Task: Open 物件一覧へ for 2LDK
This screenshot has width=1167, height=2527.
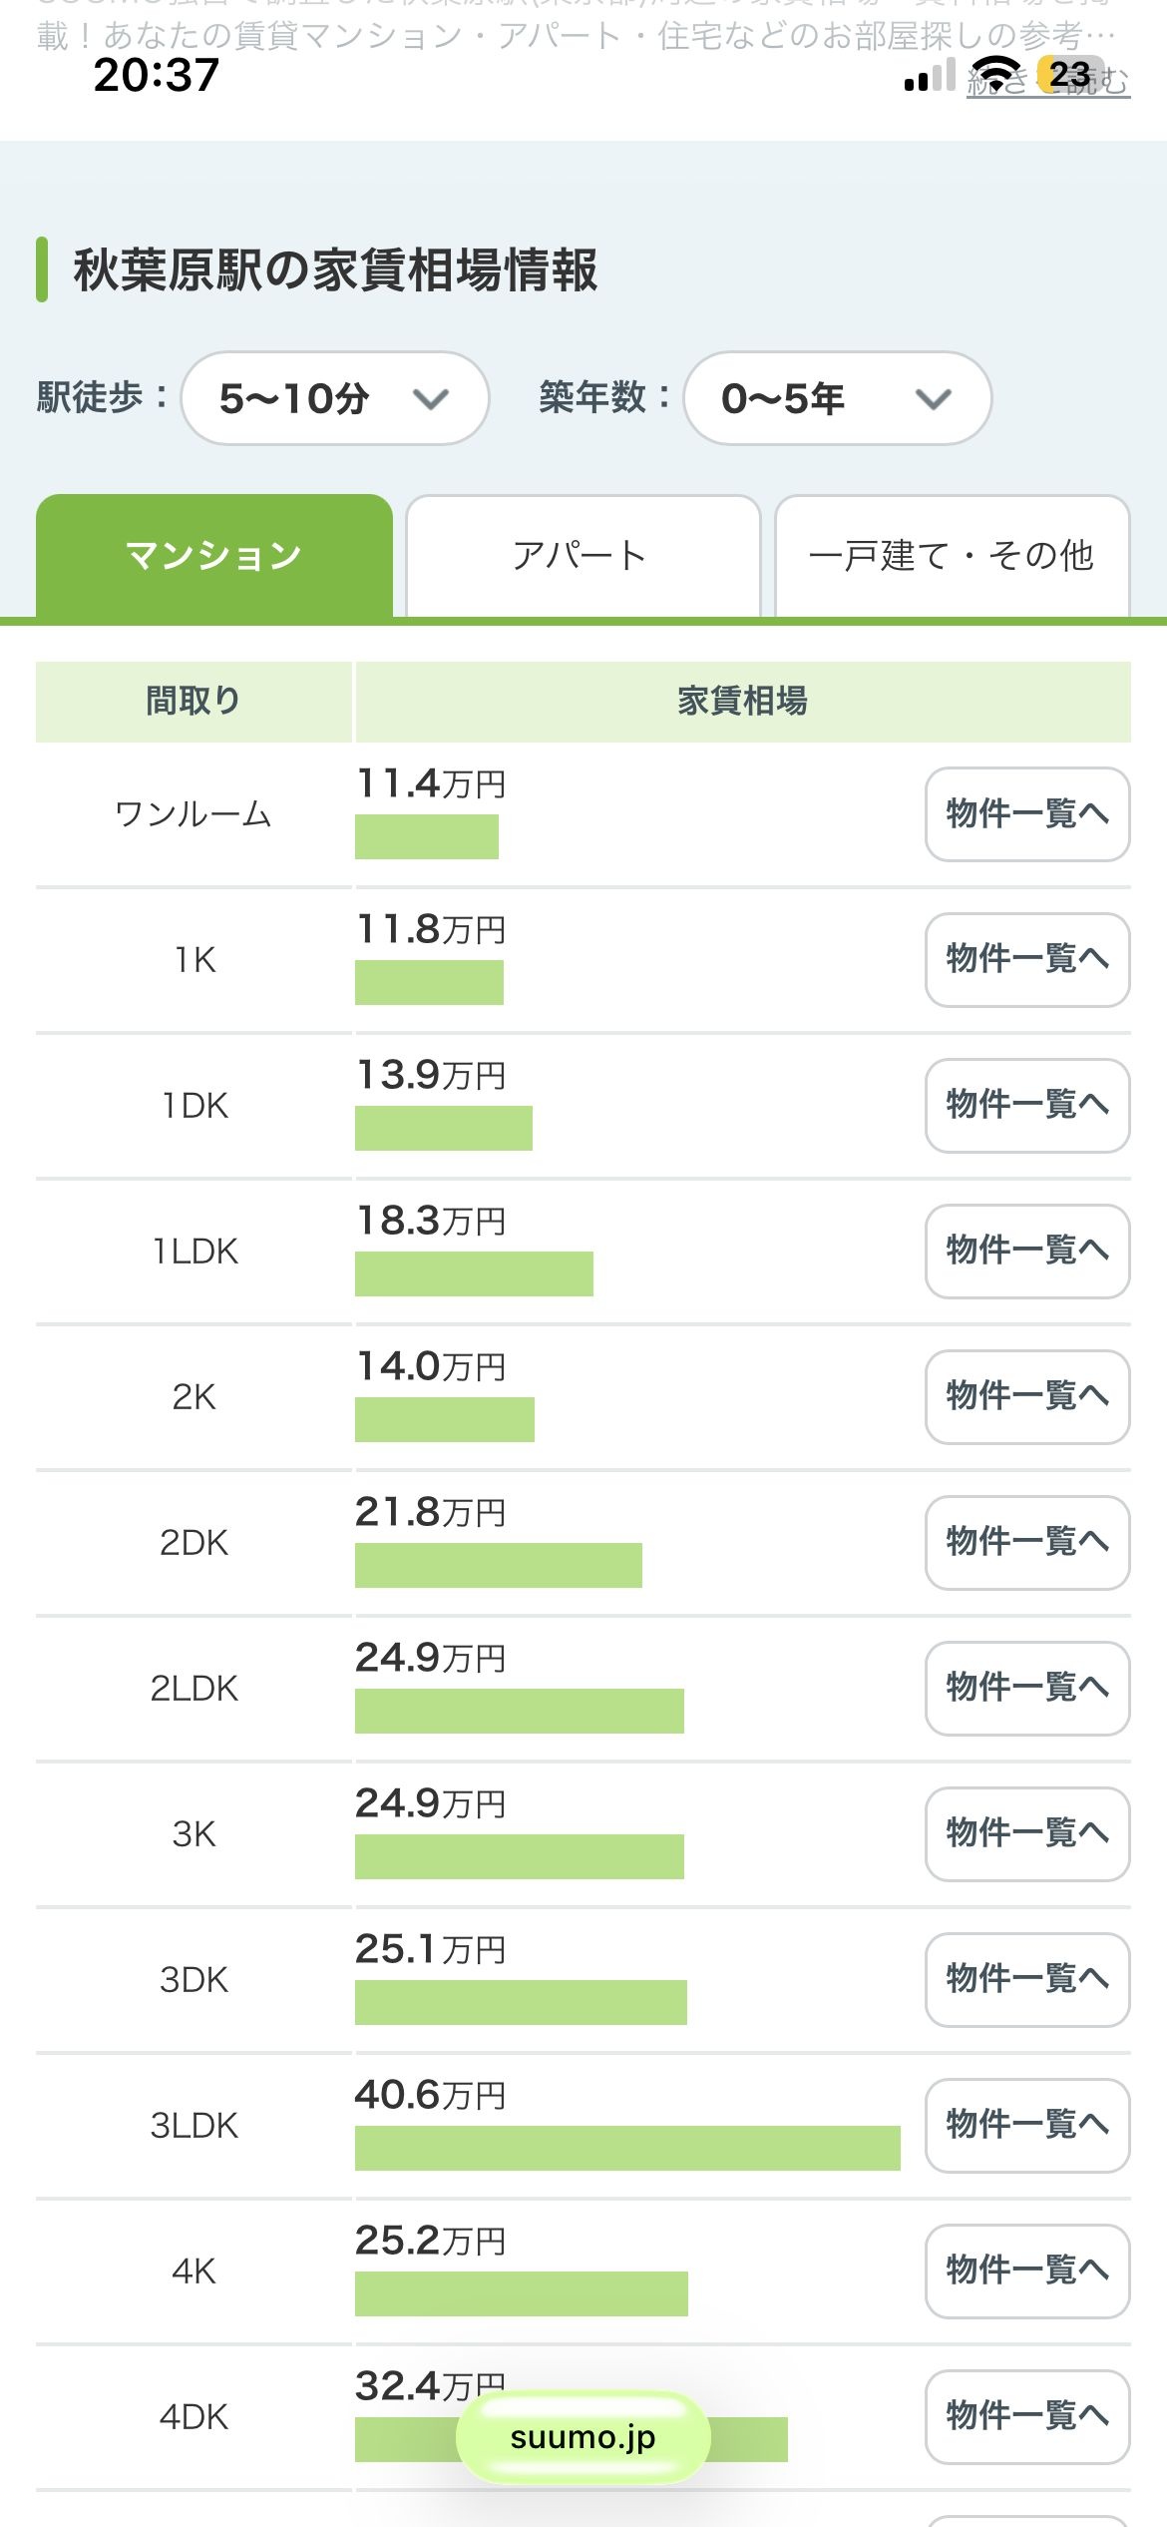Action: tap(1027, 1688)
